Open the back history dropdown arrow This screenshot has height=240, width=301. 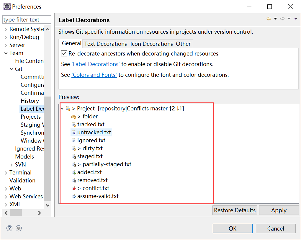click(x=275, y=19)
